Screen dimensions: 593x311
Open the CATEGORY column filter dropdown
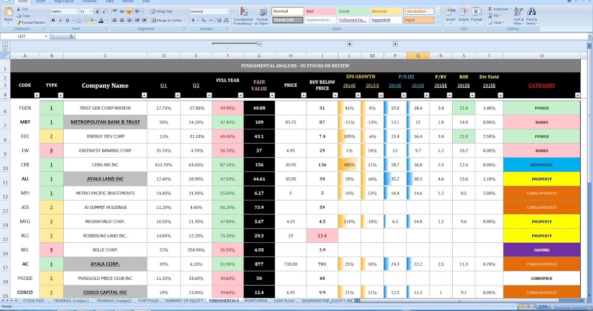click(x=577, y=95)
